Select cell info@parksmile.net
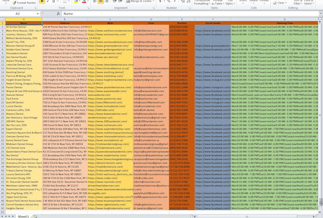 [x=151, y=99]
